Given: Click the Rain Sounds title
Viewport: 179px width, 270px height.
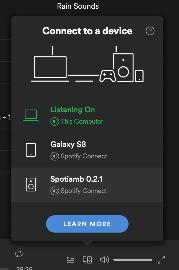Looking at the screenshot, I should point(78,6).
